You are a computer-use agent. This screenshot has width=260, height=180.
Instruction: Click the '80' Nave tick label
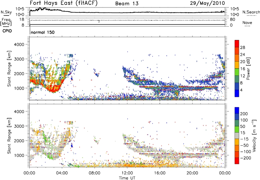pyautogui.click(x=232, y=19)
